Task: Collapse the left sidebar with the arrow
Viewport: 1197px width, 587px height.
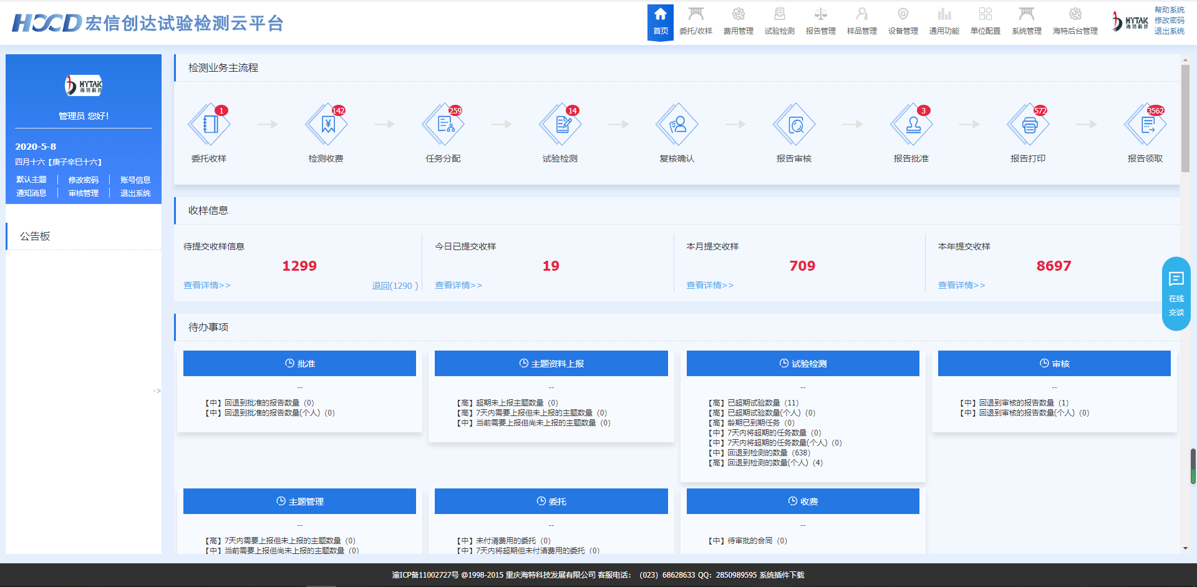Action: tap(157, 391)
